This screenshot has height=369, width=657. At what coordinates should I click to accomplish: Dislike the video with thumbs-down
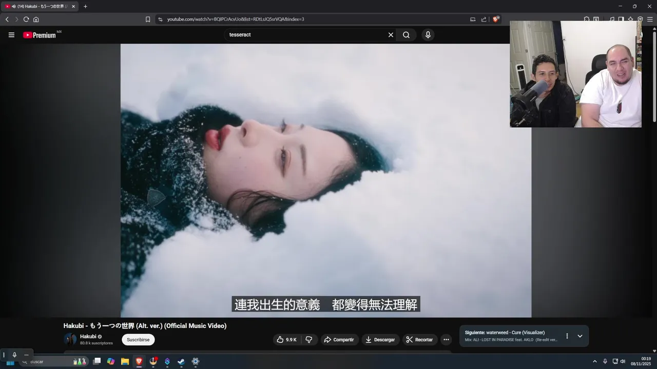point(309,340)
